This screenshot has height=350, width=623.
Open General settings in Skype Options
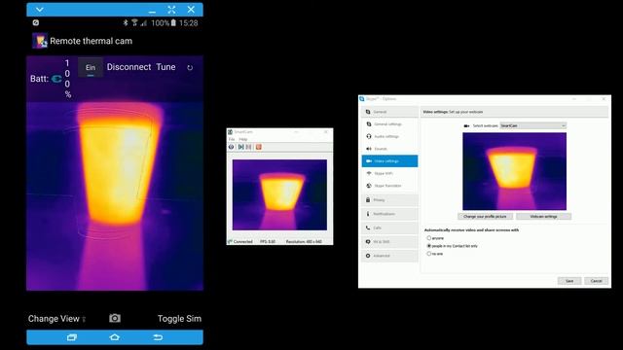pos(389,124)
